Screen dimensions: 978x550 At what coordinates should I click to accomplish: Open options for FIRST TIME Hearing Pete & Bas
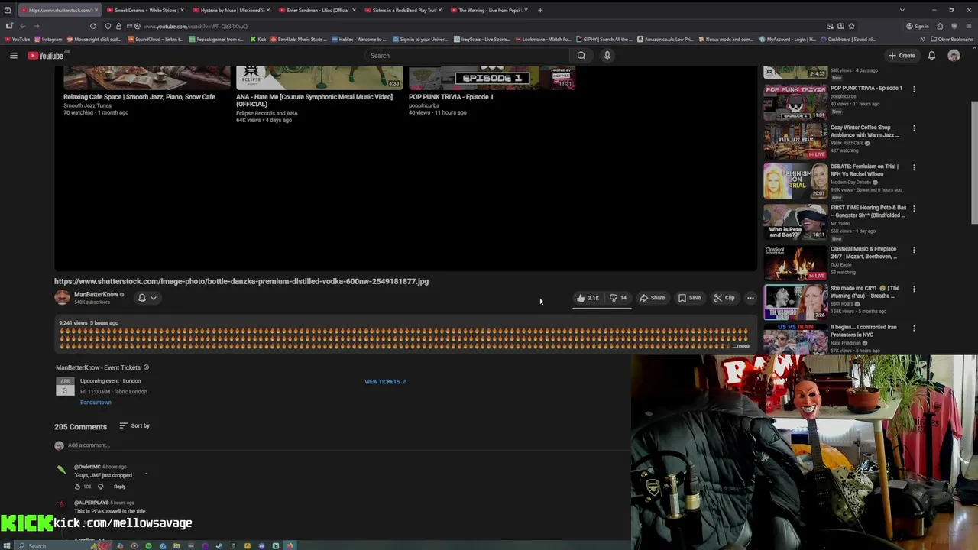tap(914, 209)
